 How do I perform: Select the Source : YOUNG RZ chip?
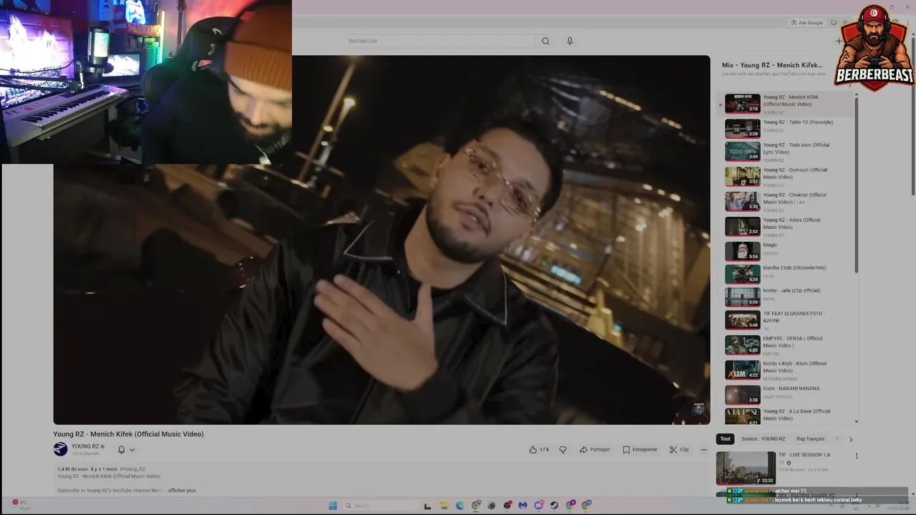click(763, 438)
